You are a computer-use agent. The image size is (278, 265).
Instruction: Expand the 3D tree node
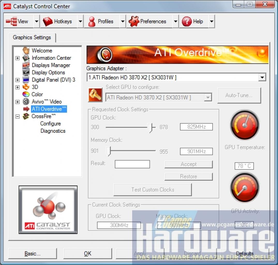18,87
